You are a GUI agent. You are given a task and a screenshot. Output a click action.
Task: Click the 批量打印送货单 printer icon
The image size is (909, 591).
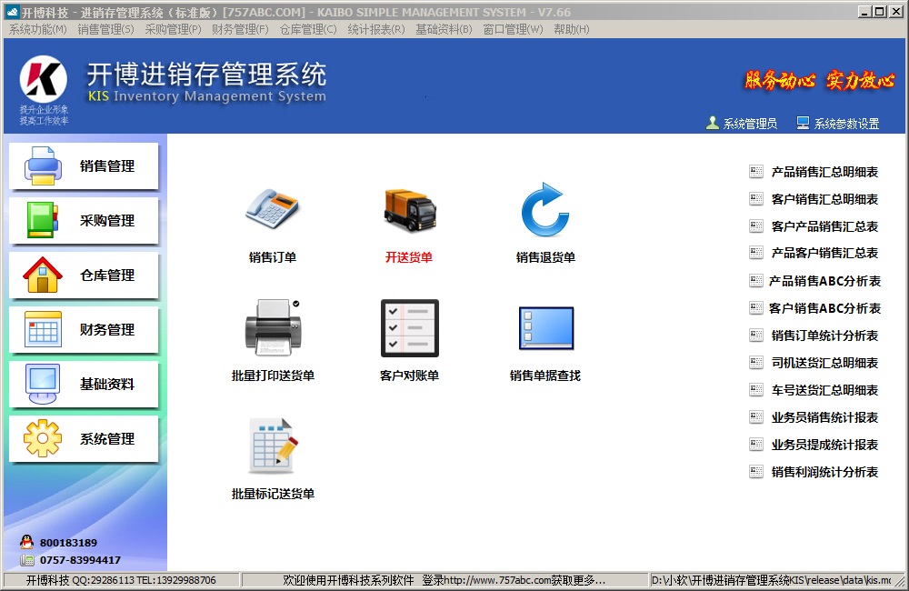[x=273, y=328]
